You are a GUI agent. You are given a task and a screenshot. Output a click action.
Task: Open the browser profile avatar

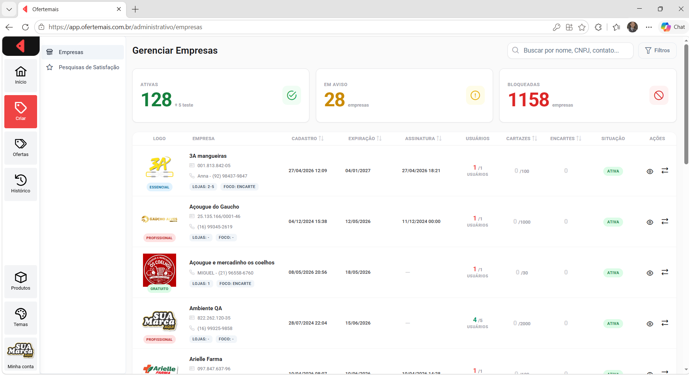pyautogui.click(x=632, y=27)
